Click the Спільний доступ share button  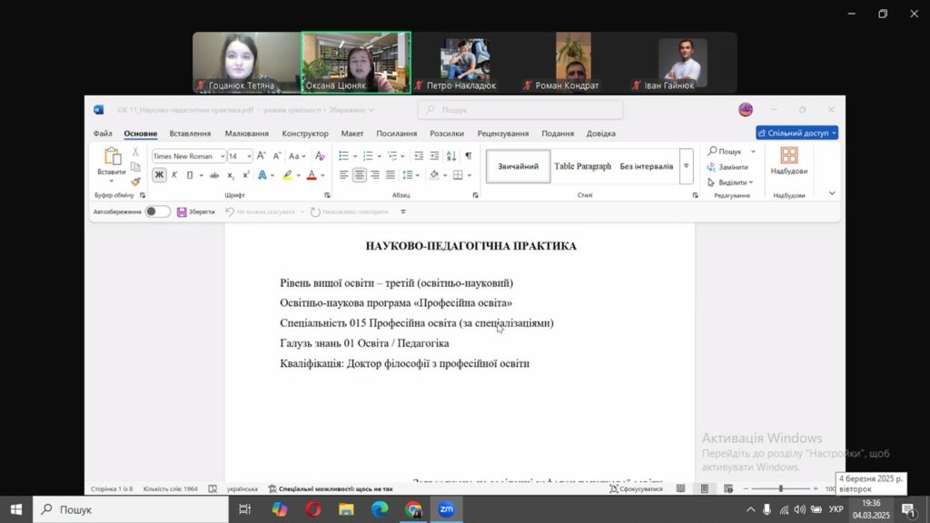[x=796, y=133]
